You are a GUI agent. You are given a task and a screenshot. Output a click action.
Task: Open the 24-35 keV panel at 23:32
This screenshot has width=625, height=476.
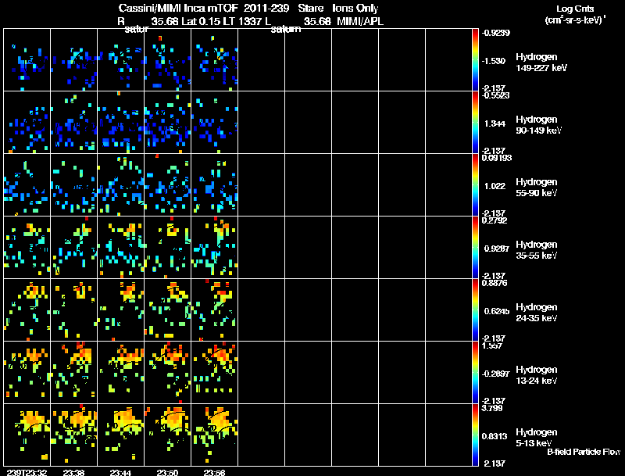pos(27,310)
